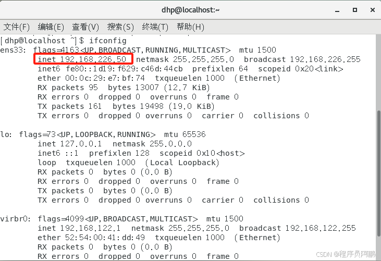
Task: Click broadcast address 192.168.226.255
Action: pyautogui.click(x=325, y=59)
